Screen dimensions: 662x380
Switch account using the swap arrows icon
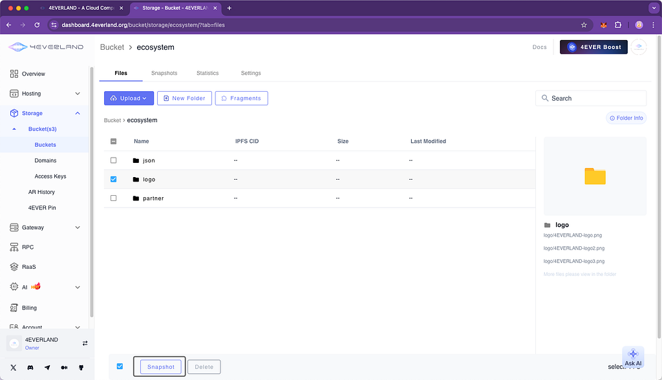85,343
